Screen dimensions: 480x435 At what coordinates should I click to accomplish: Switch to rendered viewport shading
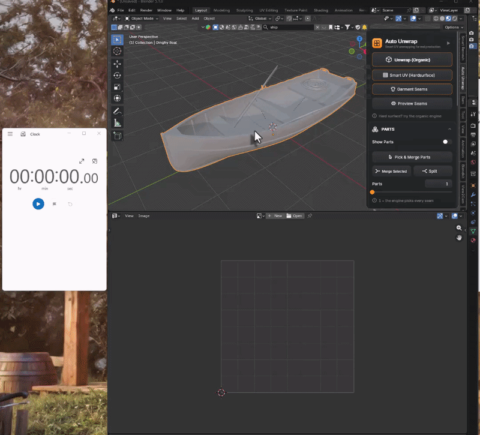(455, 19)
